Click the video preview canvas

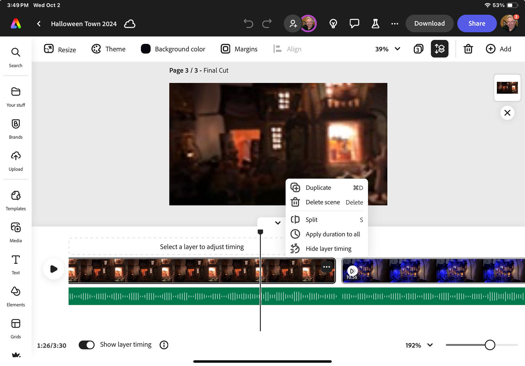[x=278, y=144]
